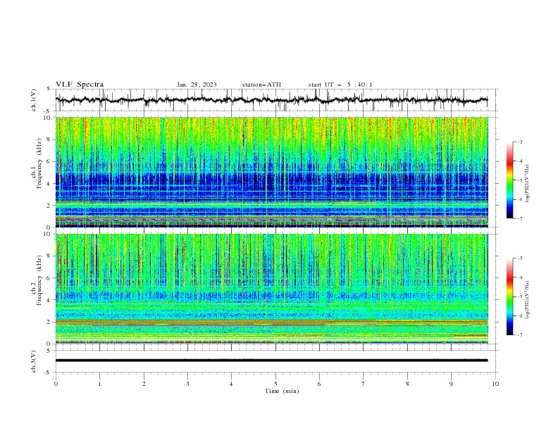Click the "-4" label on lower colorbar
This screenshot has width=558, height=431.
click(519, 277)
